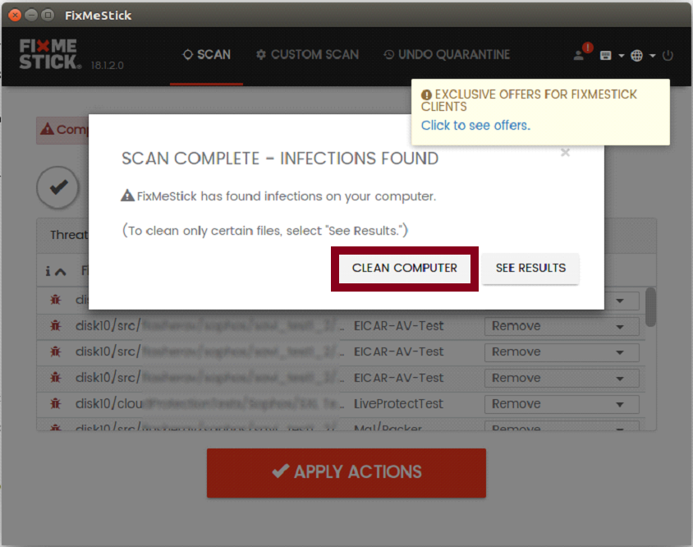This screenshot has height=547, width=693.
Task: Switch to the SCAN tab
Action: (x=207, y=55)
